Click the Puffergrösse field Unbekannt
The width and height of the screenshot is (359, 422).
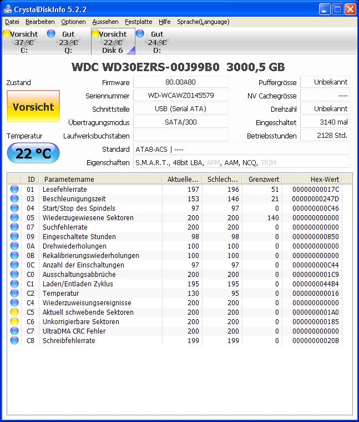(325, 82)
